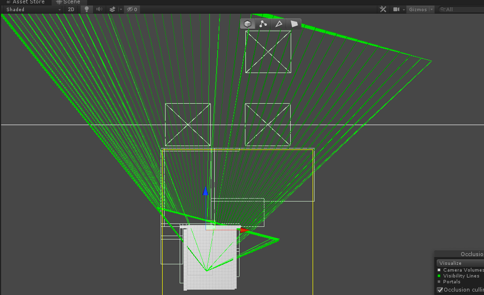
Task: Click the Portals legend entry
Action: [x=451, y=282]
